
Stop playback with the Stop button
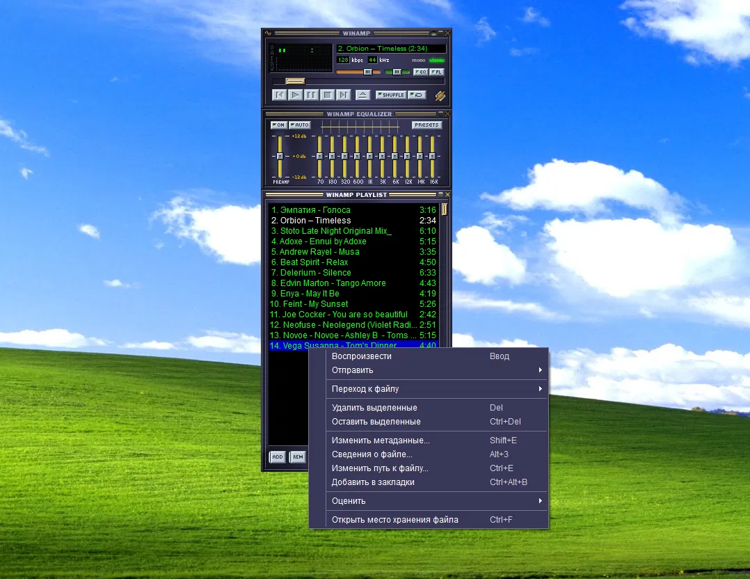tap(327, 95)
